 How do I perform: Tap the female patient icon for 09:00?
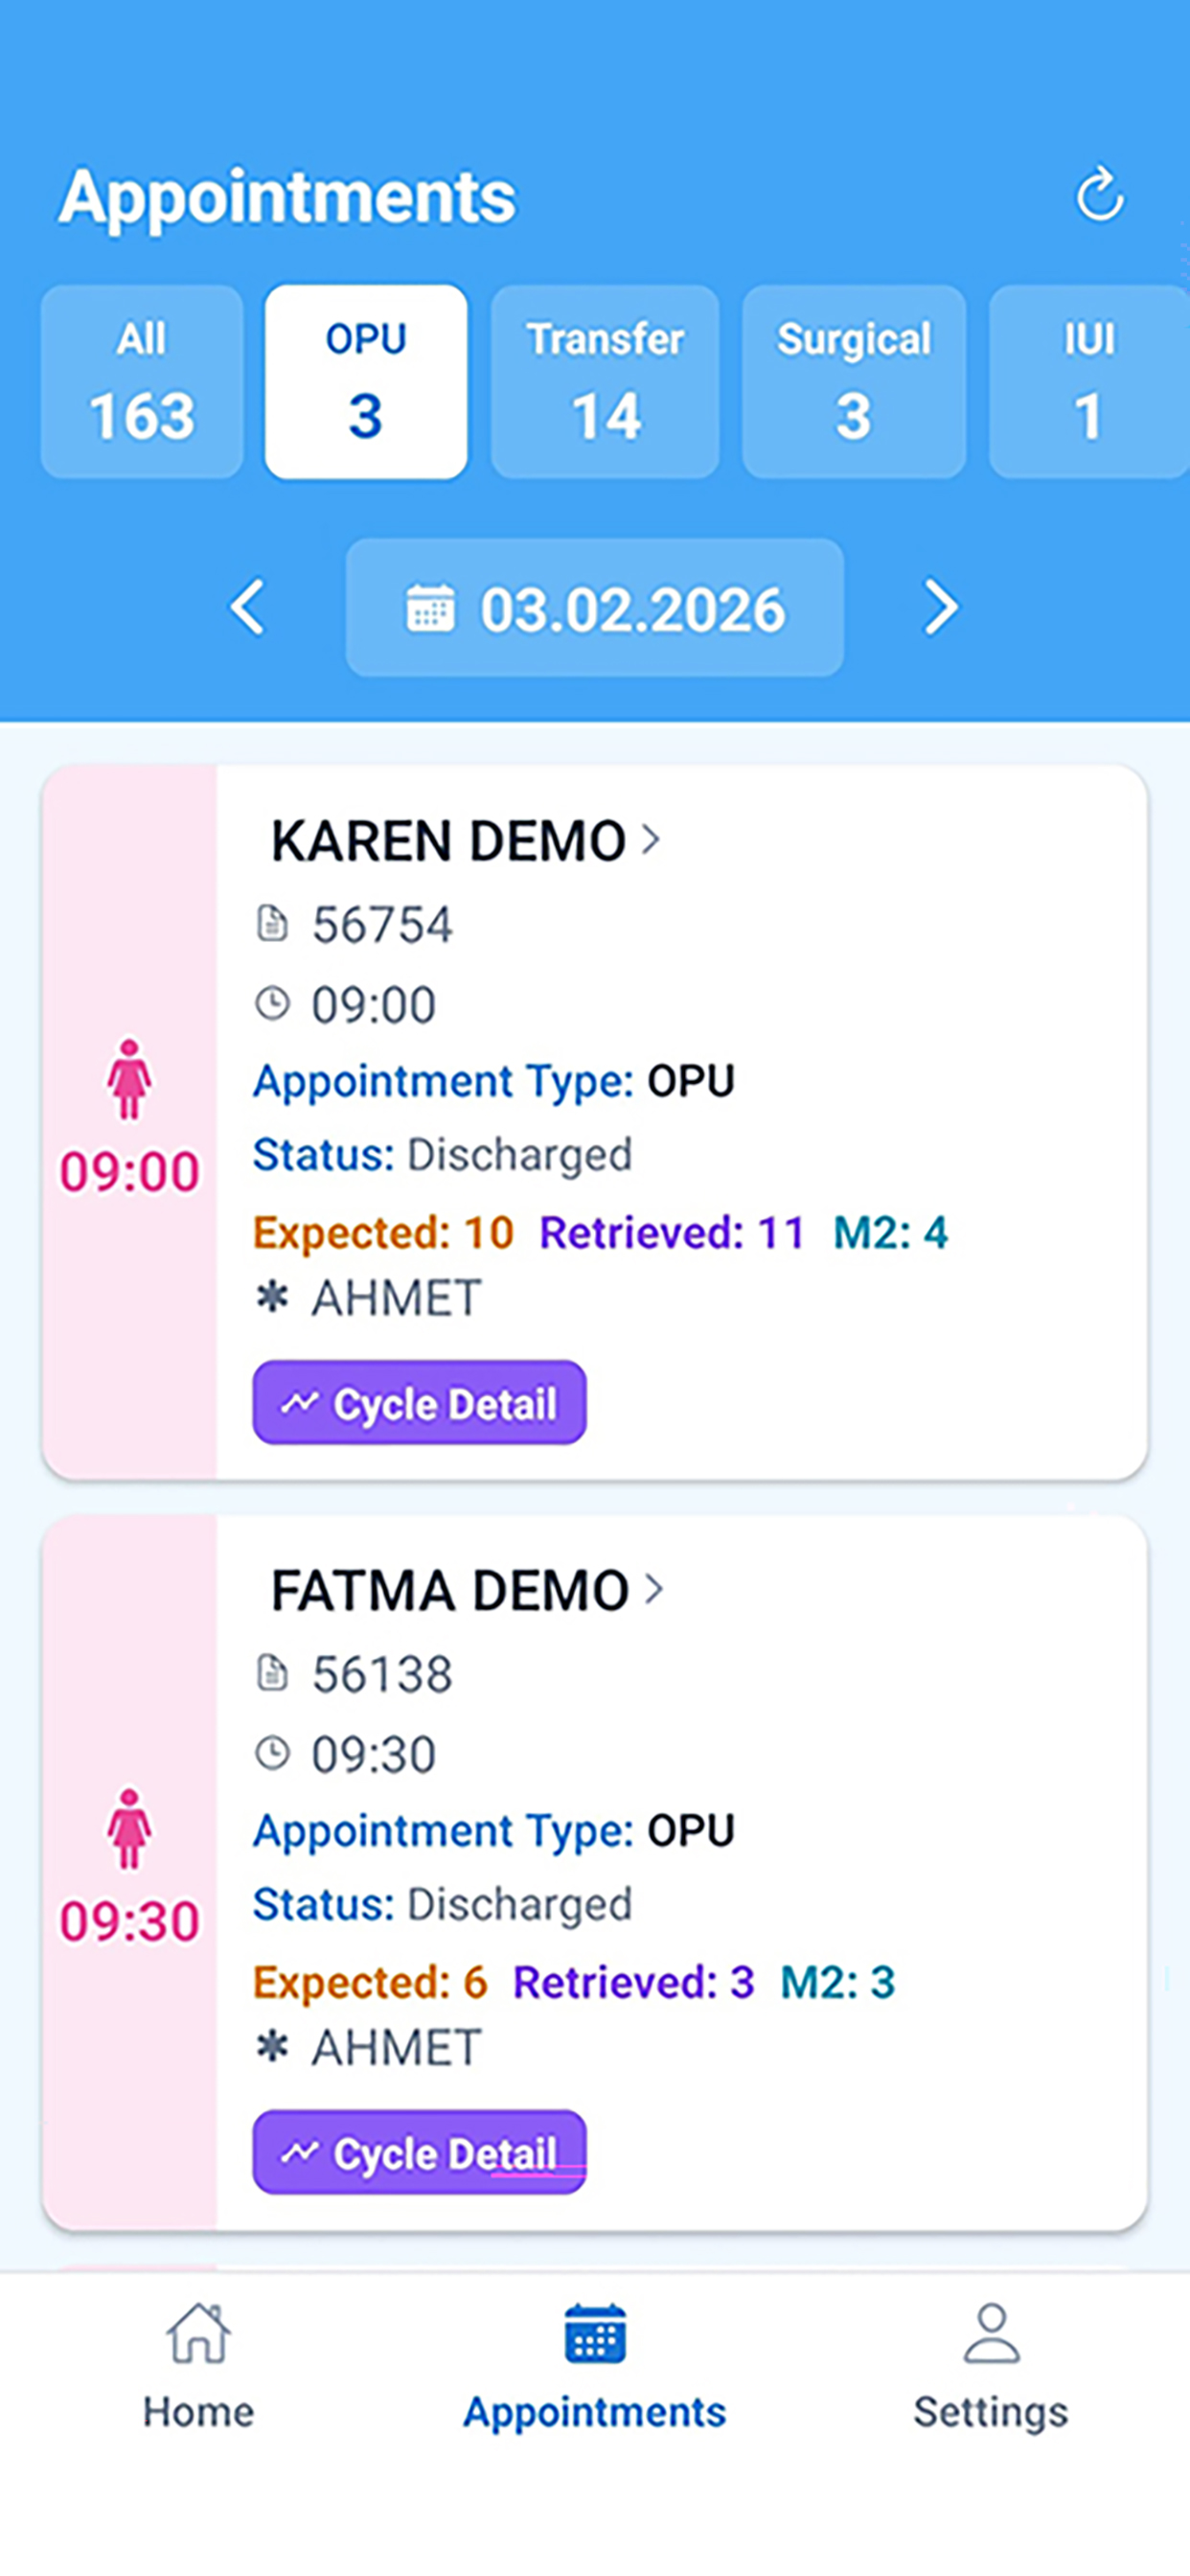129,1078
